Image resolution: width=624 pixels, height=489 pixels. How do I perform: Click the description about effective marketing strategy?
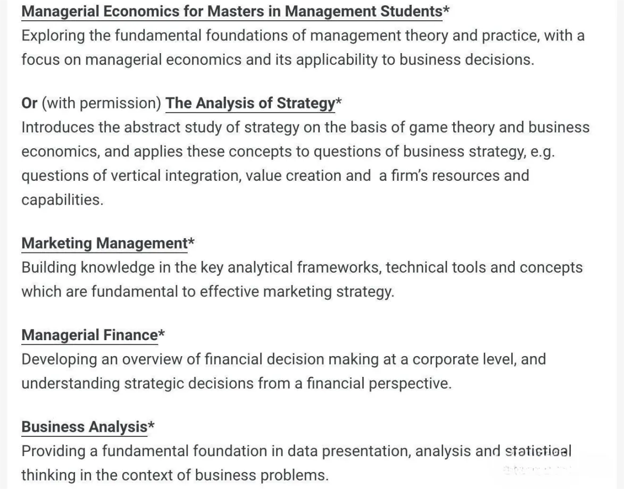(302, 280)
